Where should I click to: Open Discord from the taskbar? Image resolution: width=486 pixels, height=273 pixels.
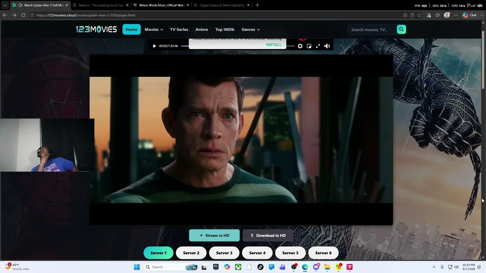coord(316,267)
